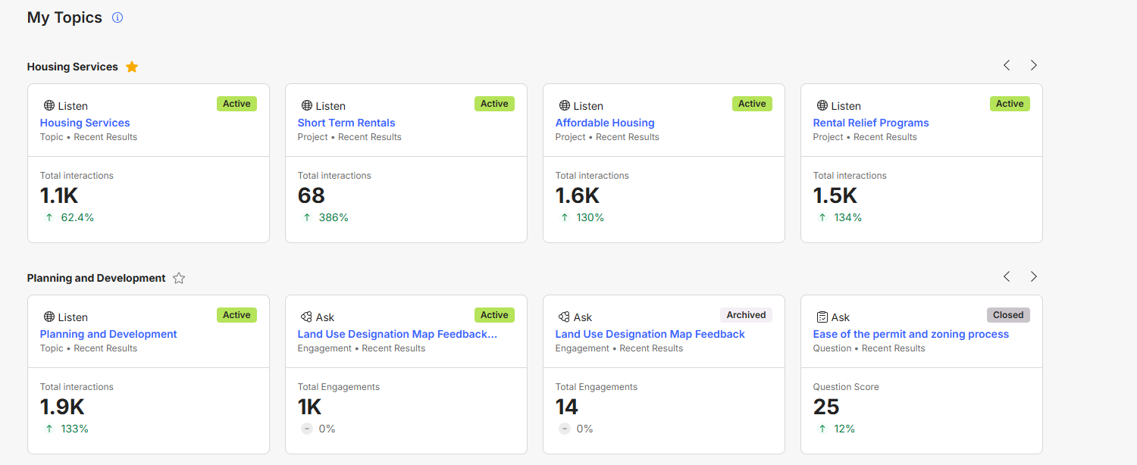Click the map Ask icon on the Archived card
This screenshot has width=1137, height=465.
(x=564, y=317)
